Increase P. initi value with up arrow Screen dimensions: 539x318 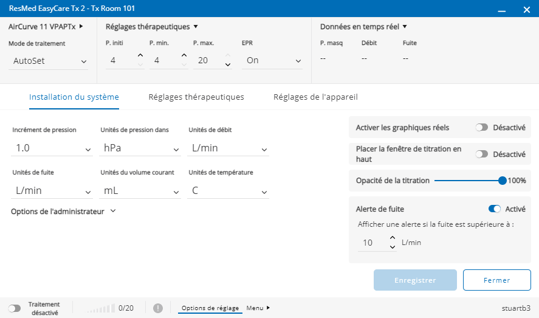(x=140, y=55)
